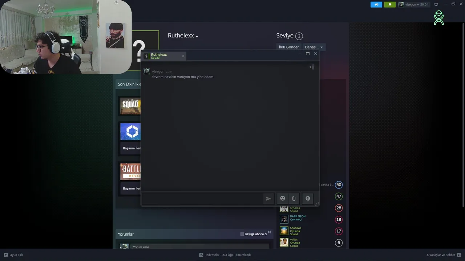Click the chat message input field
The width and height of the screenshot is (465, 261).
[x=203, y=199]
